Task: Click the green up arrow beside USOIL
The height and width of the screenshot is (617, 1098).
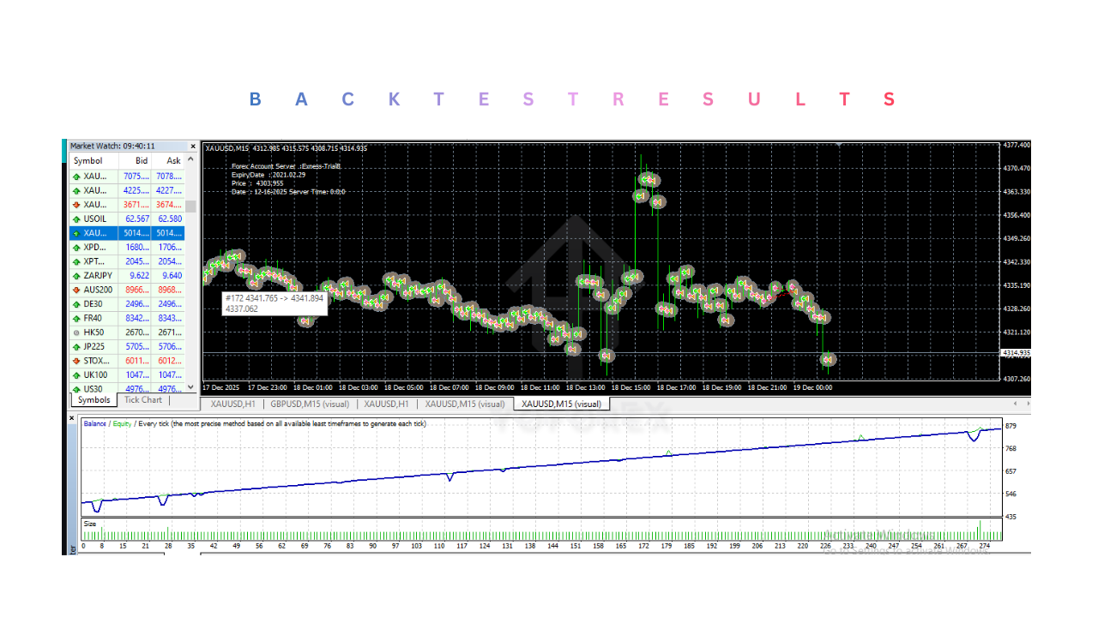Action: coord(76,219)
